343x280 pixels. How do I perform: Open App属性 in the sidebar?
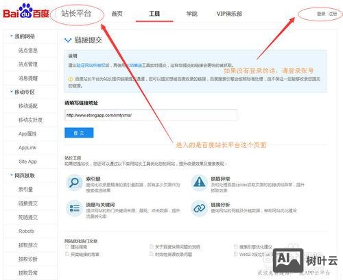[27, 133]
